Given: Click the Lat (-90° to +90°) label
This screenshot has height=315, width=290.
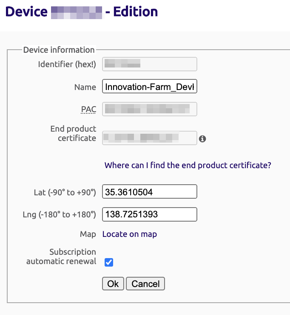Looking at the screenshot, I should (x=65, y=192).
